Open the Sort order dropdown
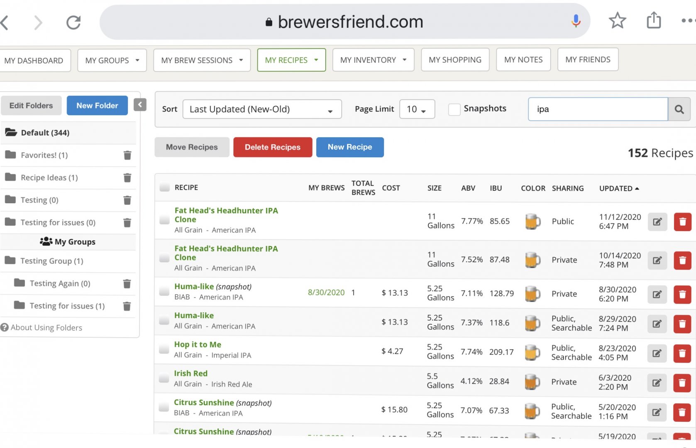The image size is (696, 448). pos(262,110)
